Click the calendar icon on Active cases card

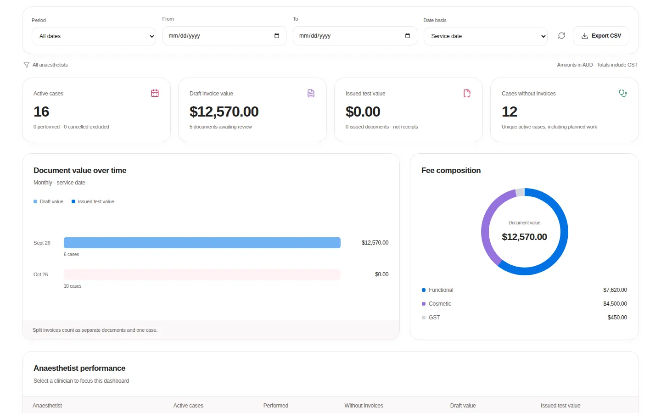[155, 93]
